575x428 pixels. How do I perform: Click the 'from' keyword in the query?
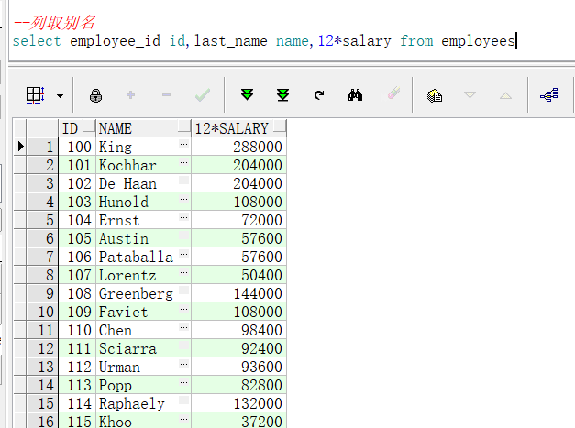[x=416, y=41]
